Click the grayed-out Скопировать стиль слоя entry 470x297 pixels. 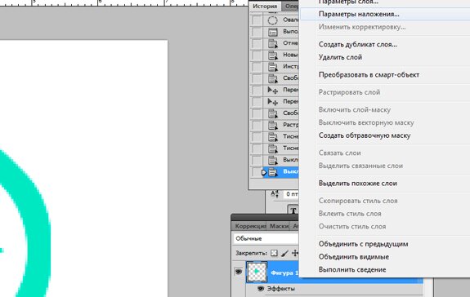click(358, 201)
